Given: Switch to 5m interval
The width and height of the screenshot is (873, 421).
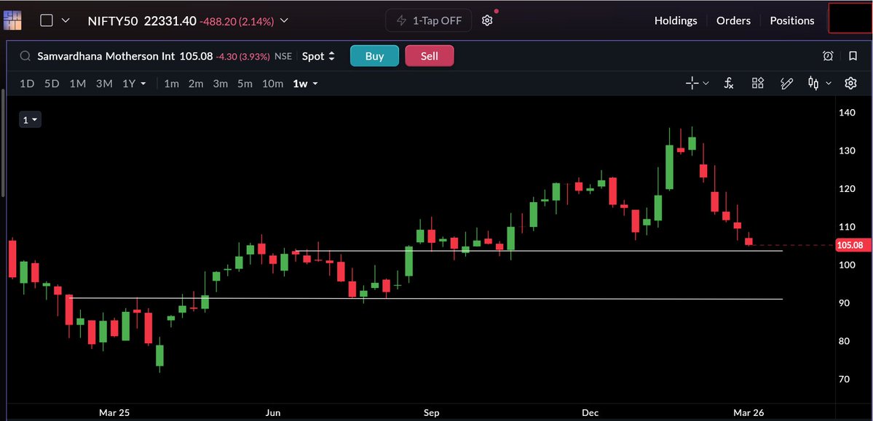Looking at the screenshot, I should coord(245,84).
